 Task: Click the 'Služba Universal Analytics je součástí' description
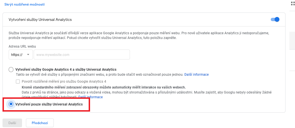pos(139,35)
